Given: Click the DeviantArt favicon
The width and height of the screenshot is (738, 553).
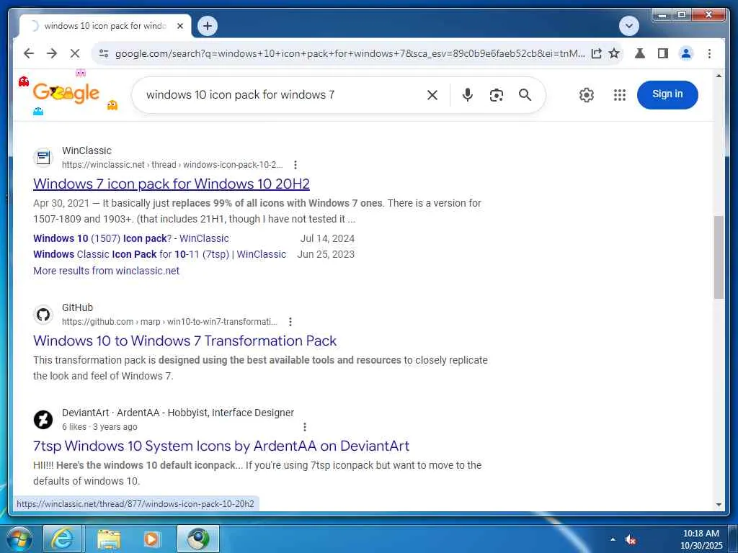Looking at the screenshot, I should click(x=43, y=420).
